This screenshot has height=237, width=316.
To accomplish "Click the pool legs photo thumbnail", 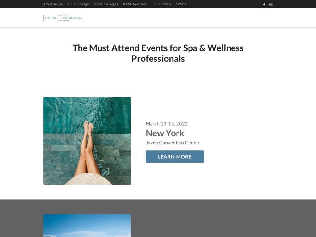I will point(87,141).
